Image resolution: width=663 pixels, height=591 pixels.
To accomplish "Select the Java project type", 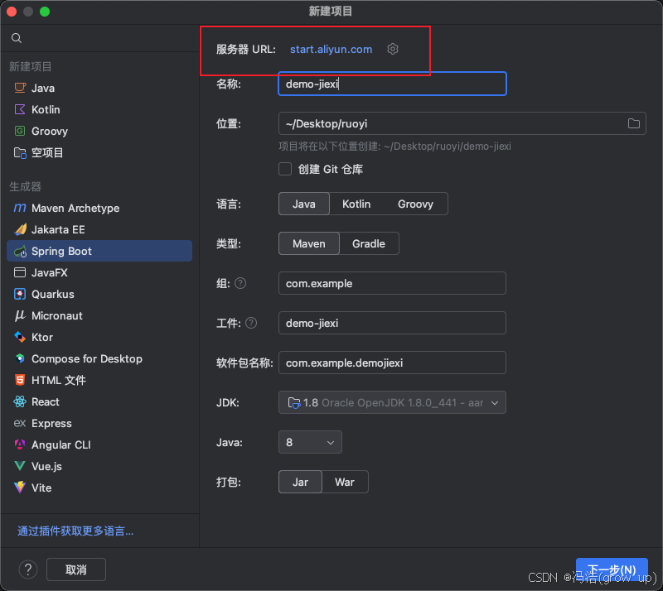I will (x=99, y=88).
